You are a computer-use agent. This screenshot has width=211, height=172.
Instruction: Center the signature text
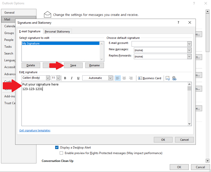(124, 78)
